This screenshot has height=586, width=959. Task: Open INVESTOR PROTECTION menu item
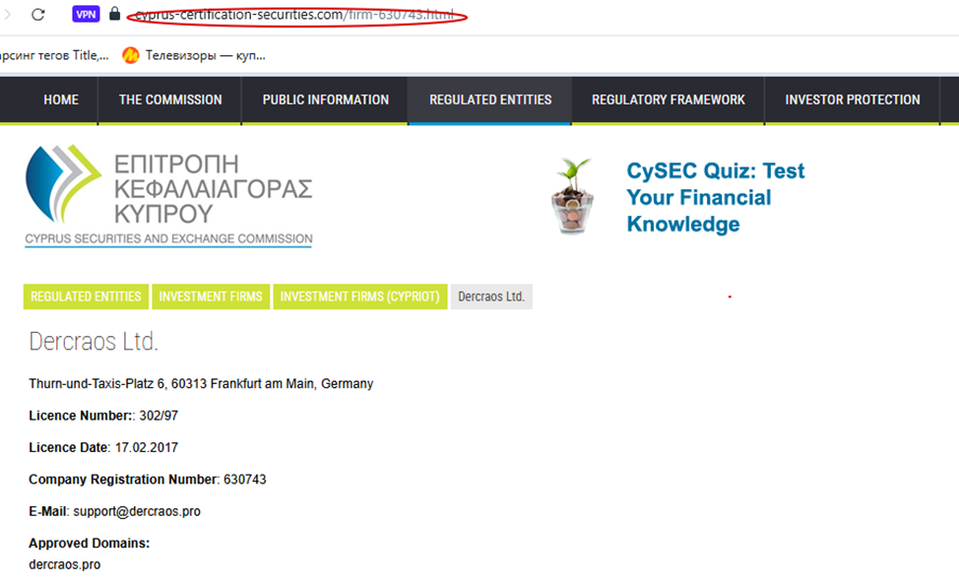[852, 99]
